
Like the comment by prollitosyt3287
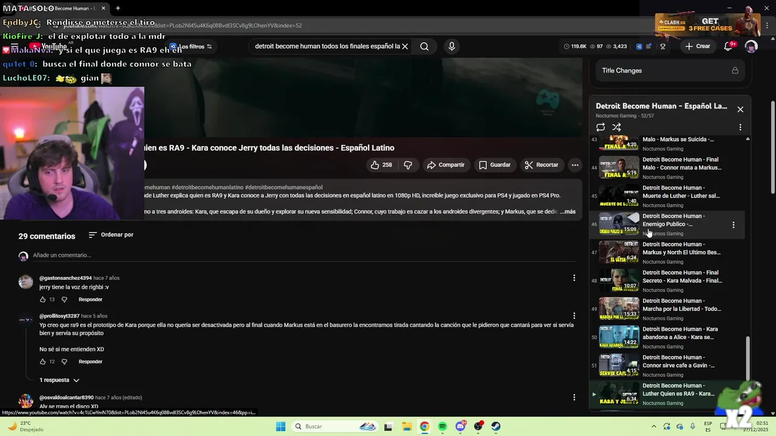pyautogui.click(x=42, y=362)
